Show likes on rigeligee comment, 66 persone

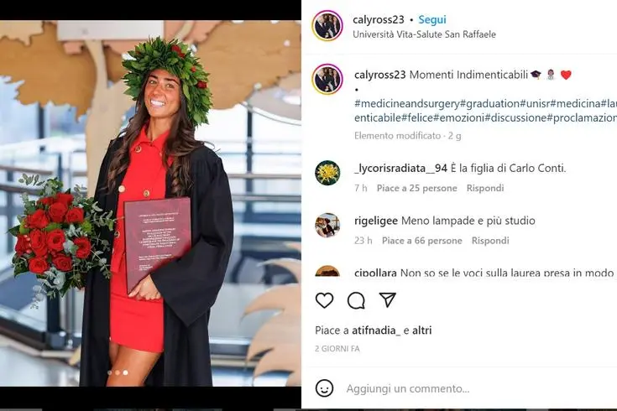tap(421, 240)
